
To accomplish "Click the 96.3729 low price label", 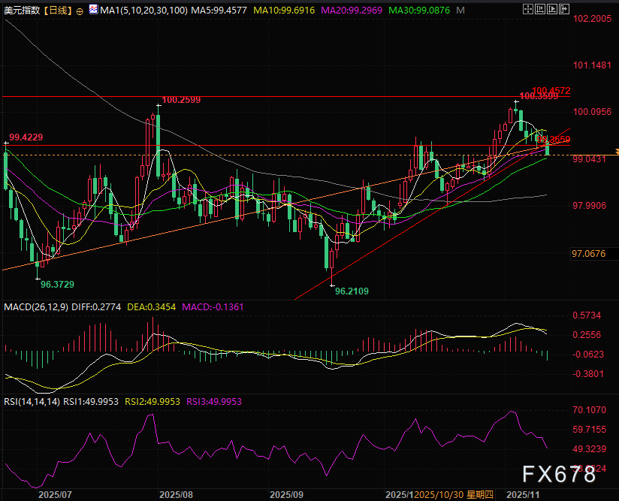I will tap(57, 285).
